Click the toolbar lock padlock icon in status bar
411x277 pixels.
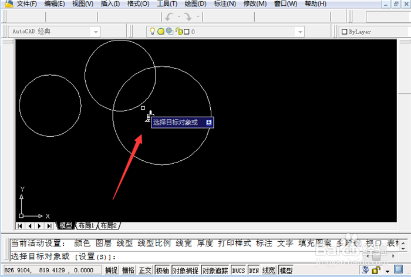pyautogui.click(x=376, y=269)
